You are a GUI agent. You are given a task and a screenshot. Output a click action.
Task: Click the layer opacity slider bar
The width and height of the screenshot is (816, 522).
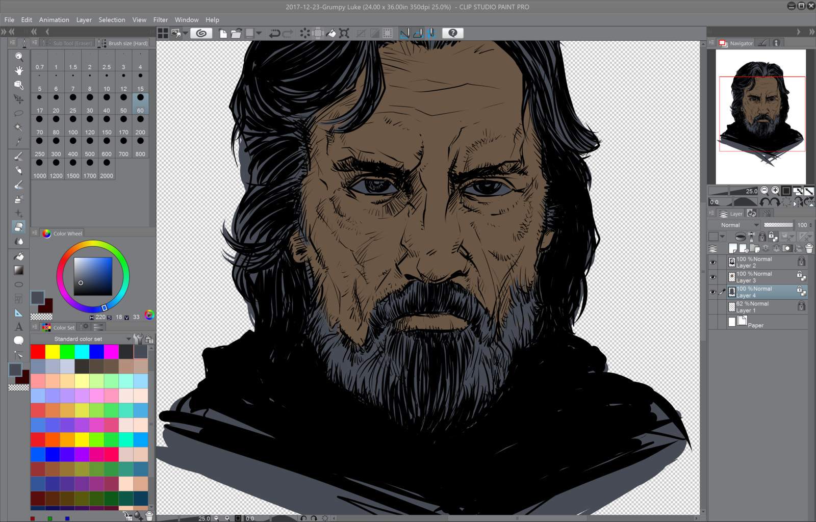[x=778, y=225]
